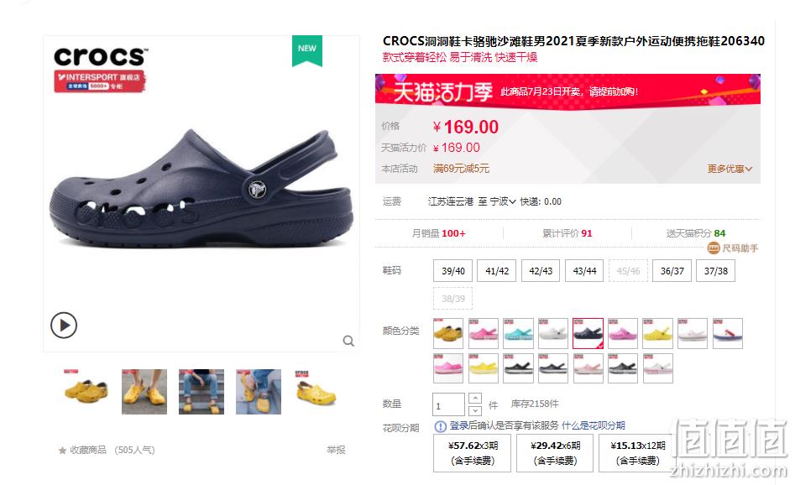Click the quantity input field

448,404
